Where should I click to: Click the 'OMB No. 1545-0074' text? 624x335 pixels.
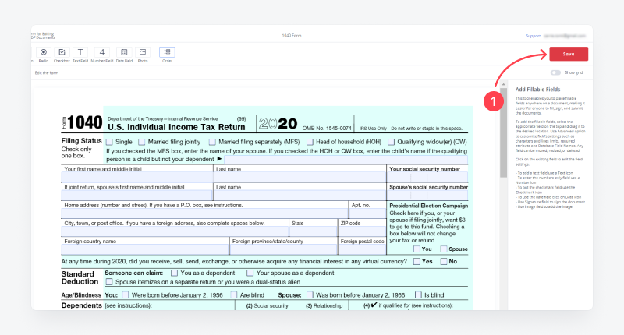coord(327,129)
